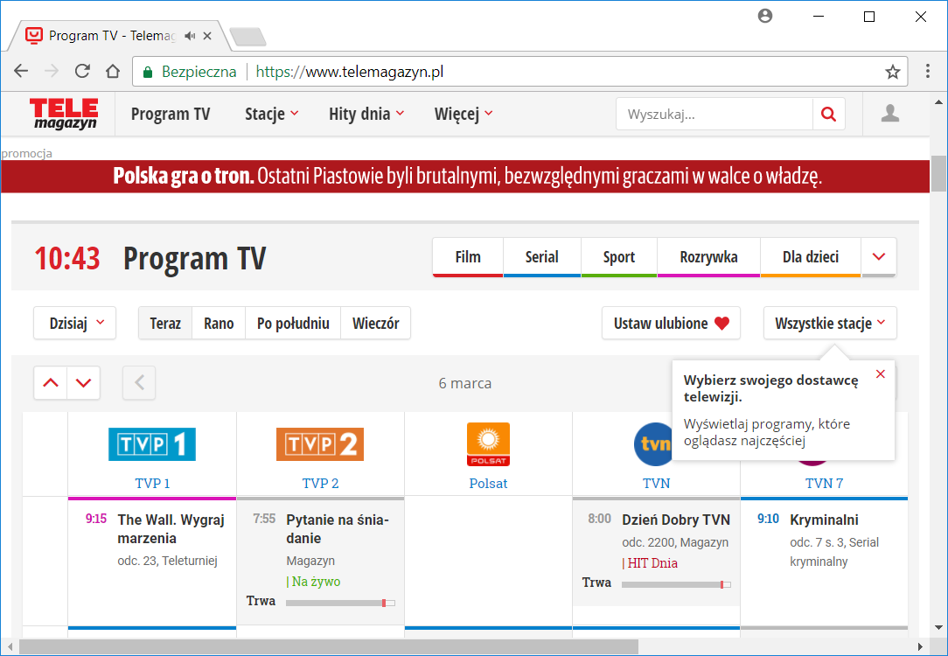Click the Wyszukaj search field
Image resolution: width=948 pixels, height=656 pixels.
(x=714, y=115)
